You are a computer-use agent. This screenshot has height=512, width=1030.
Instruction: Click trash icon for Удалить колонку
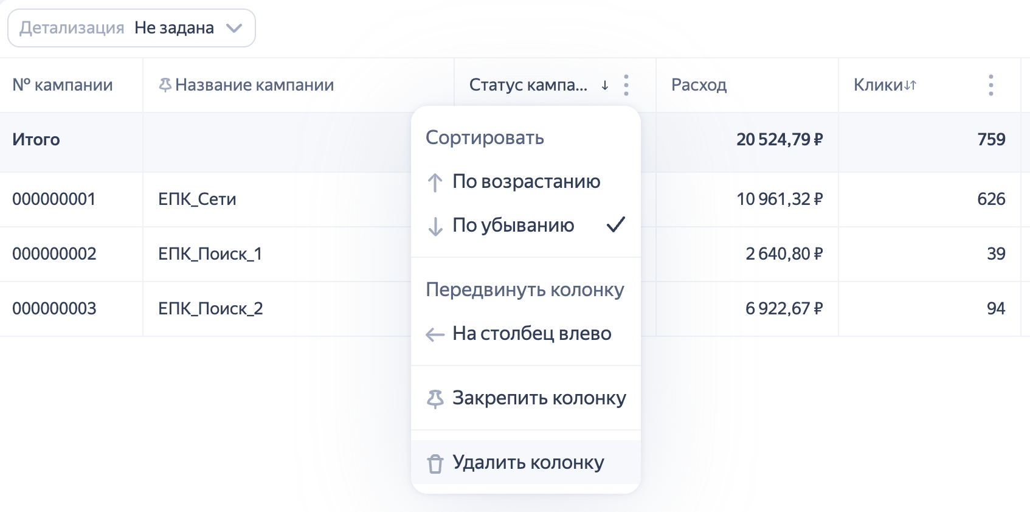point(435,463)
